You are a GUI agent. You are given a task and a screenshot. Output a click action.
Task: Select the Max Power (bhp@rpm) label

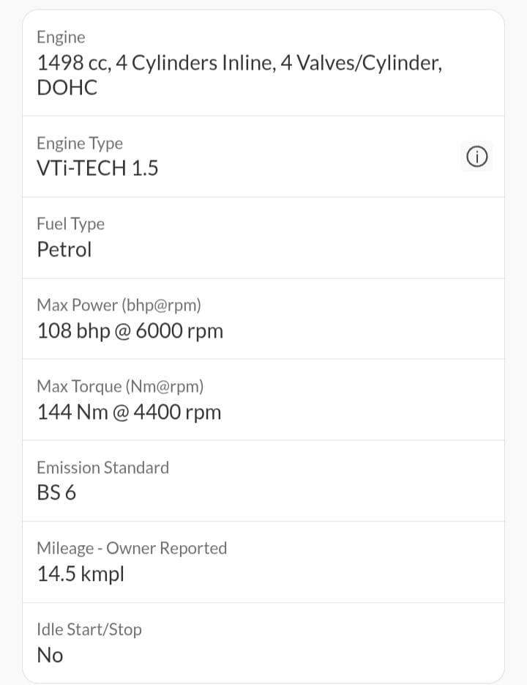coord(119,306)
